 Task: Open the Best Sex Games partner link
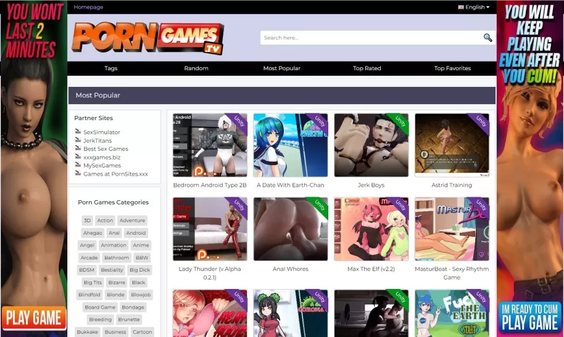[x=106, y=148]
